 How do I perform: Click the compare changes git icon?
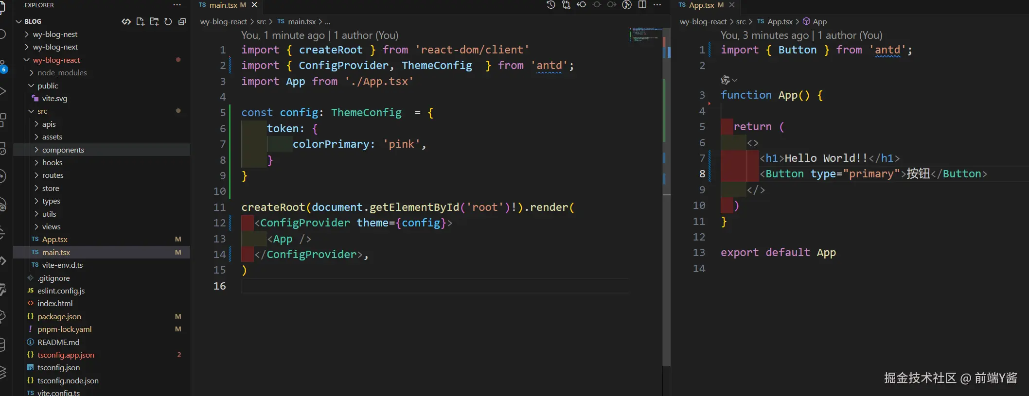click(x=566, y=5)
